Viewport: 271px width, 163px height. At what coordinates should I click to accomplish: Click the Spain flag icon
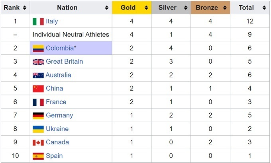click(38, 156)
